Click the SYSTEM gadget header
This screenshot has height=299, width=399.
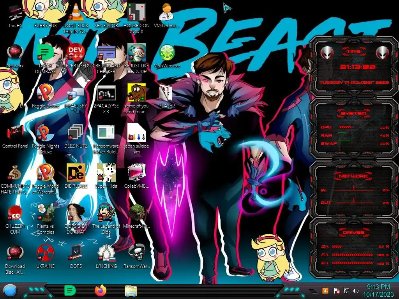(x=354, y=113)
